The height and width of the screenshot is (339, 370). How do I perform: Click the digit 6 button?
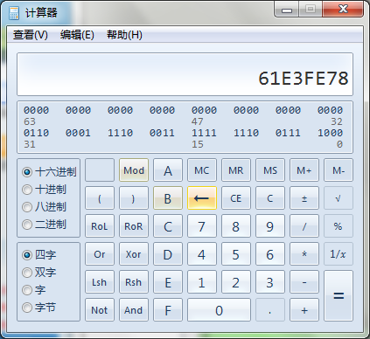click(x=270, y=254)
